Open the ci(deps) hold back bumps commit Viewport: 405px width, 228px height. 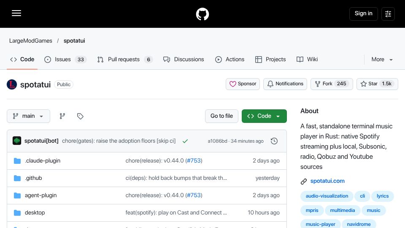(176, 178)
